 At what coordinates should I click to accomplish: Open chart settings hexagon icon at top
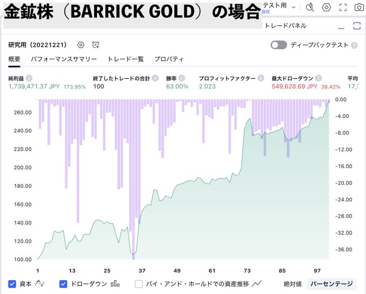pos(326,8)
